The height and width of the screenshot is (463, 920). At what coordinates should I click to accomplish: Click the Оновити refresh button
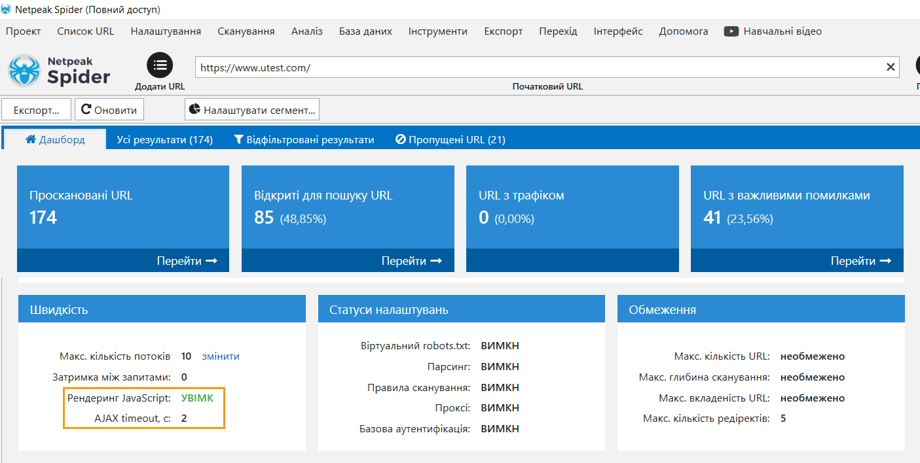pyautogui.click(x=109, y=110)
